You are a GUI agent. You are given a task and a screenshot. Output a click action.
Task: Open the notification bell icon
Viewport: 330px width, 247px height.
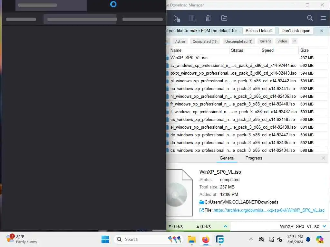point(308,239)
